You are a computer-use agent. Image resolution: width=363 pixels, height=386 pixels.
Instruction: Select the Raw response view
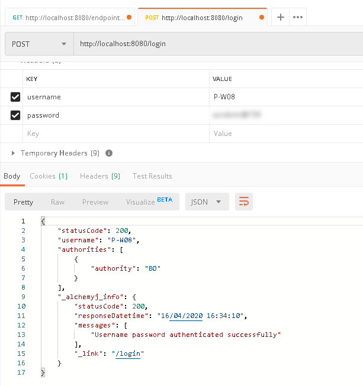point(57,202)
